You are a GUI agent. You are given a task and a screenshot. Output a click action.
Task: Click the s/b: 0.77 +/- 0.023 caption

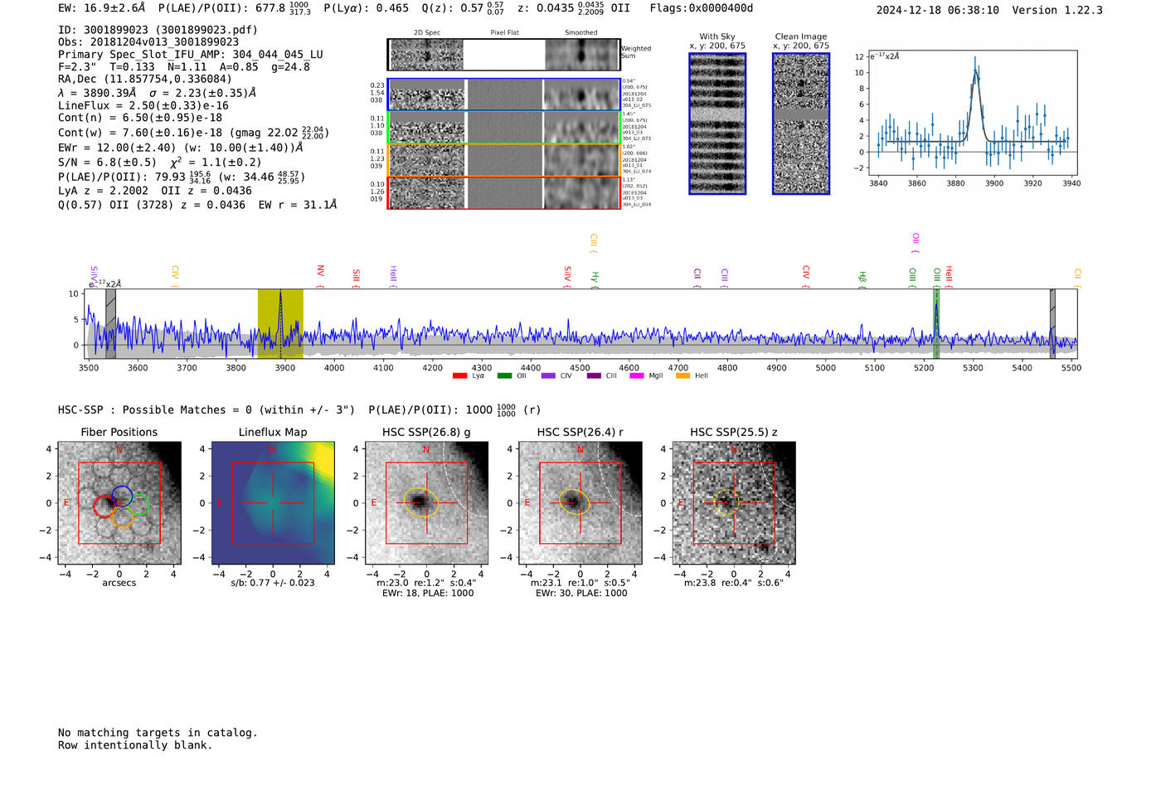click(x=273, y=583)
